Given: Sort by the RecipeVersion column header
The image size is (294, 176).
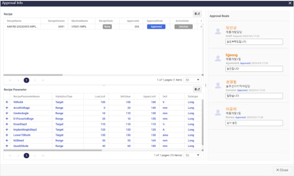Looking at the screenshot, I should (56, 21).
